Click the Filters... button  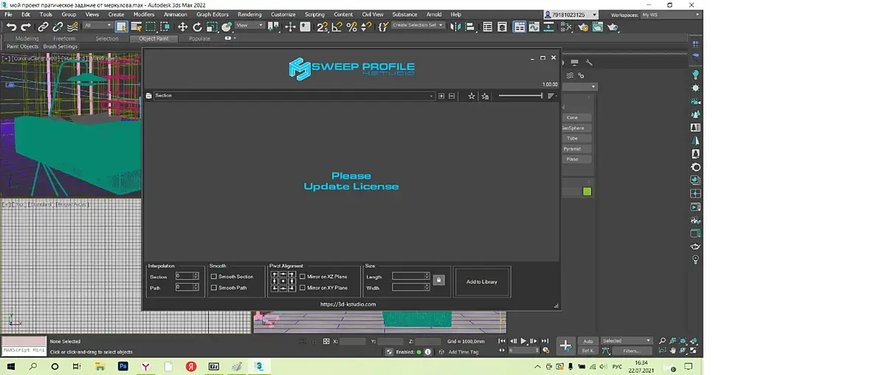[x=632, y=351]
